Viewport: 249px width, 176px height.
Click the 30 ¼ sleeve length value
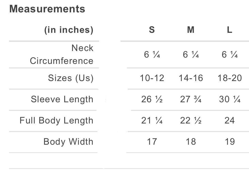click(230, 99)
